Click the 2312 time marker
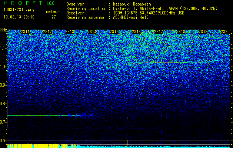233x148 pixels. pos(47,32)
